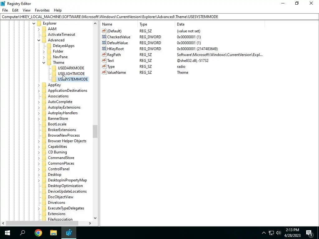Open File Explorer from the taskbar
319x239 pixels.
[54, 233]
